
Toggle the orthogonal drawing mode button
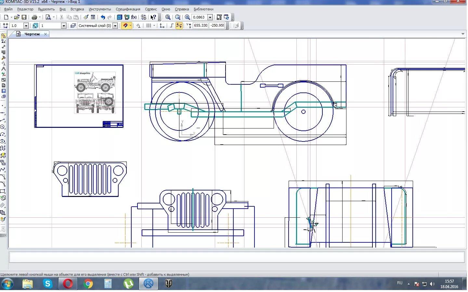172,26
